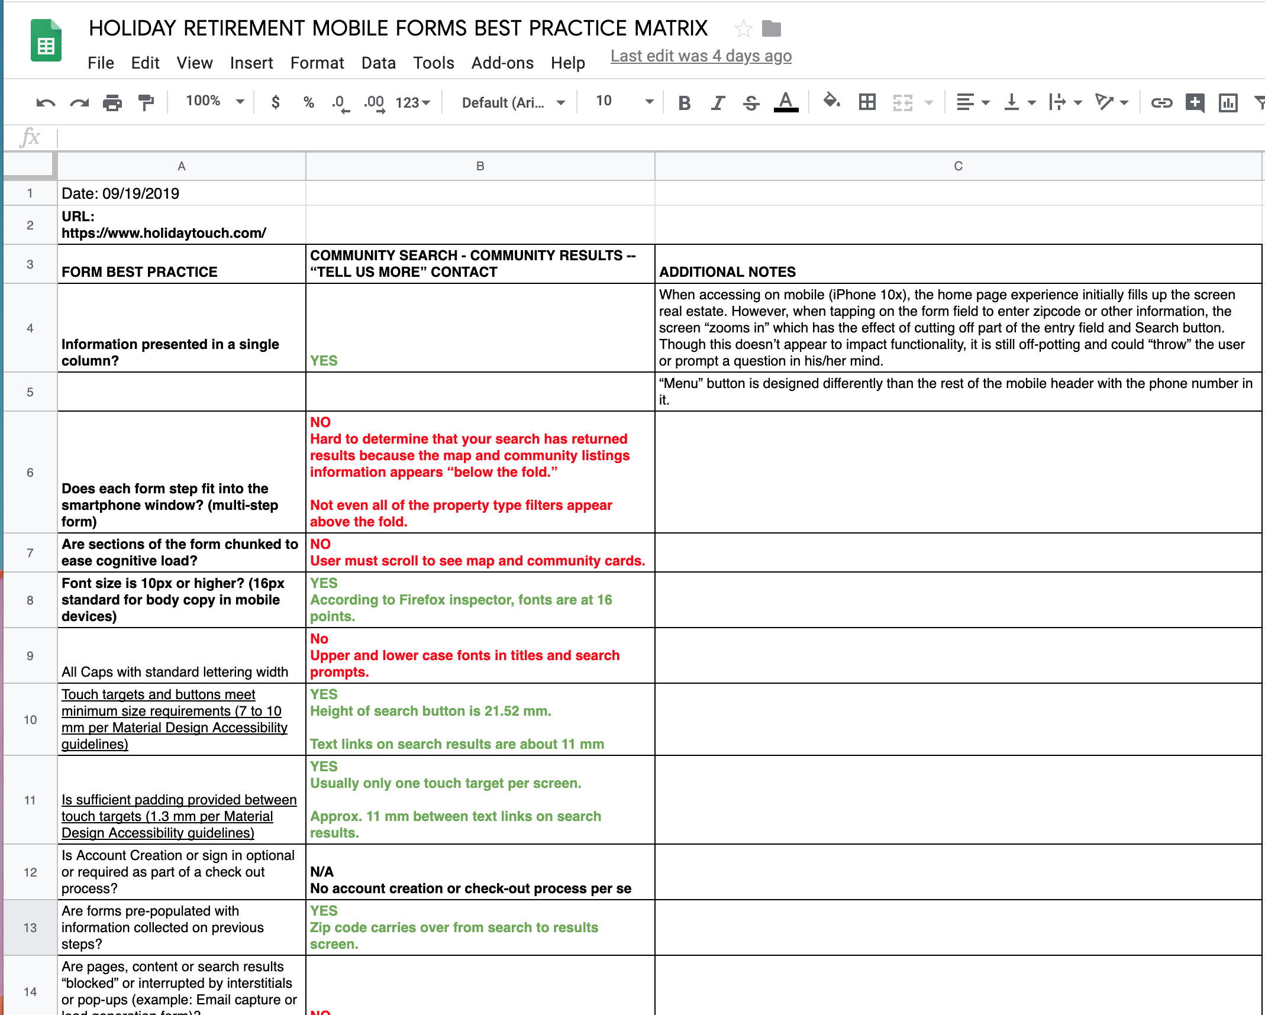Select the 'N/A No account creation' cell

[480, 872]
